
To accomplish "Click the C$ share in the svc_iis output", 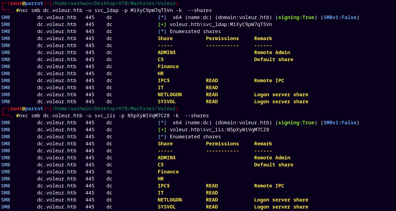I will click(161, 165).
